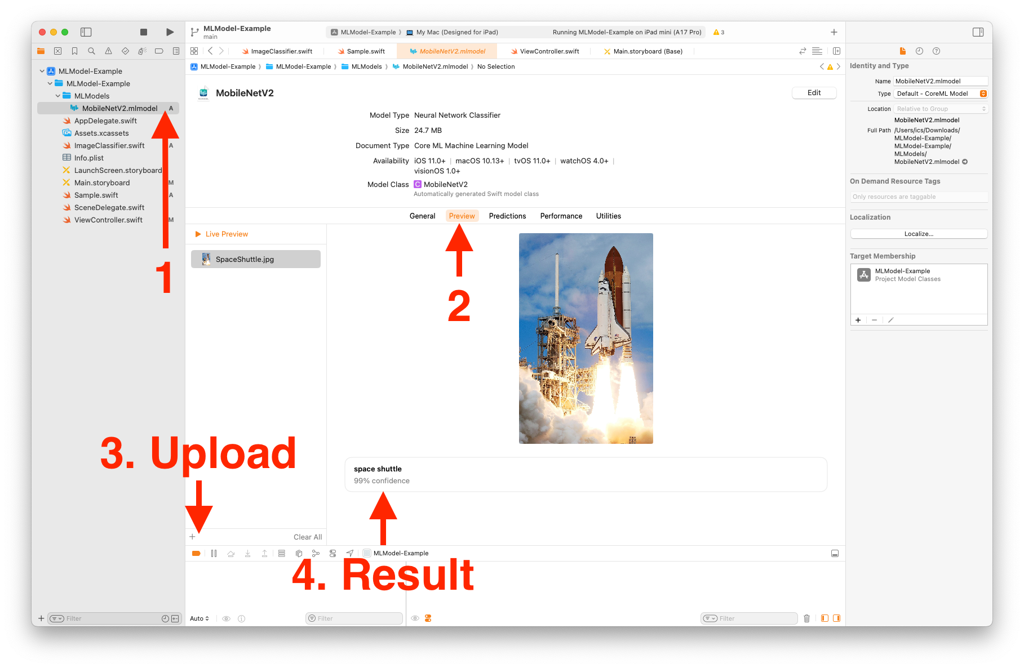Open the ViewController.swift editor tab
This screenshot has height=668, width=1024.
[x=549, y=51]
